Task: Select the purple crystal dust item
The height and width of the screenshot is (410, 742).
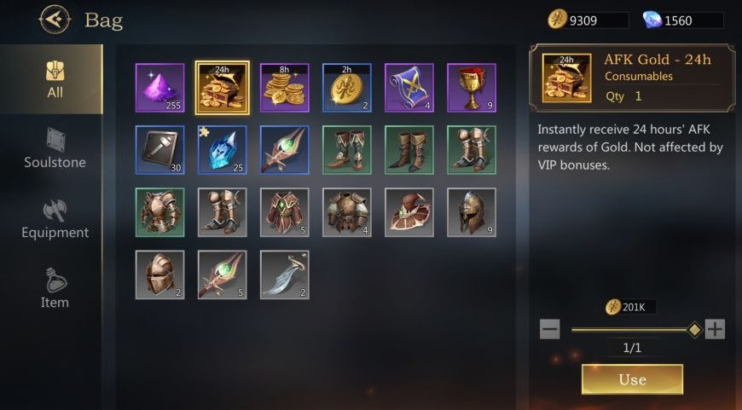Action: (x=160, y=88)
